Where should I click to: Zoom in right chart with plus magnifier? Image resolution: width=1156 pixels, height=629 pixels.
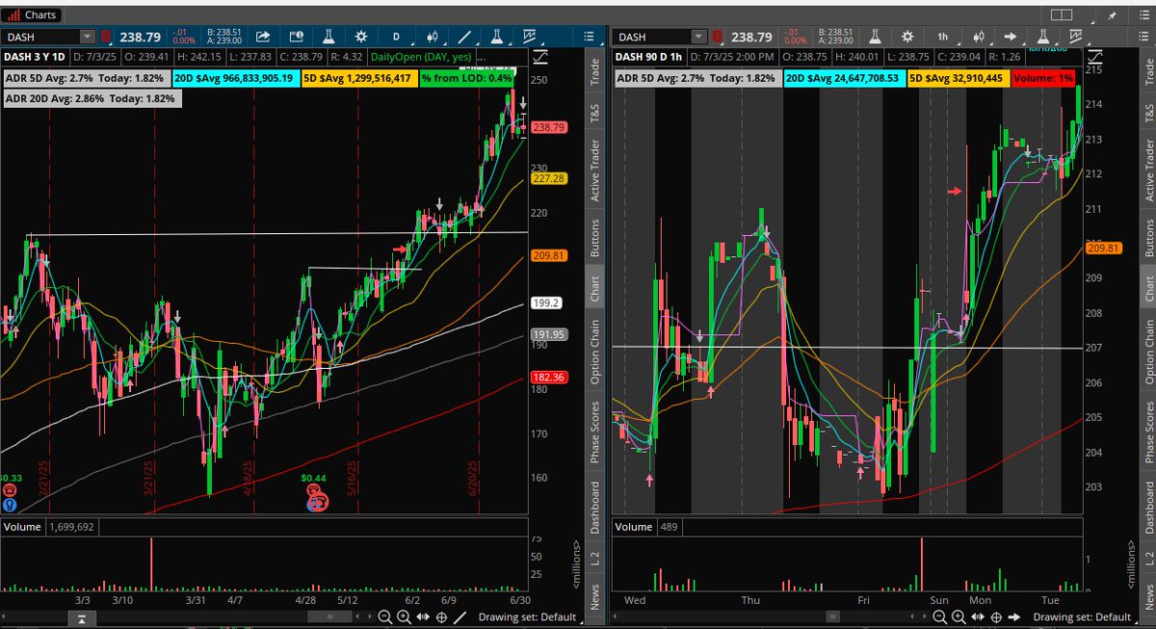click(x=958, y=616)
